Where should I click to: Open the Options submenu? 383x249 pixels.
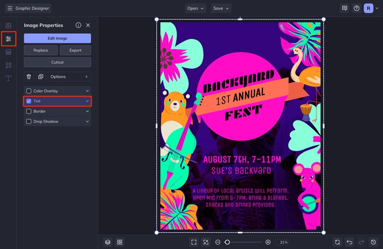69,77
